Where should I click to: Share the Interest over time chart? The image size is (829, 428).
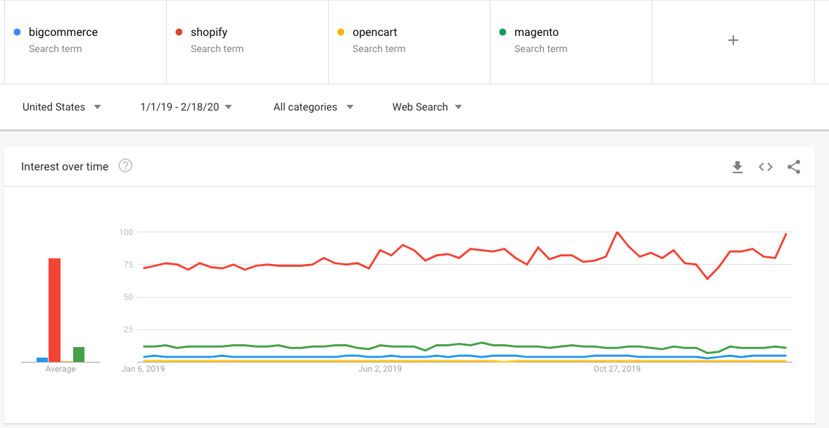(x=794, y=167)
